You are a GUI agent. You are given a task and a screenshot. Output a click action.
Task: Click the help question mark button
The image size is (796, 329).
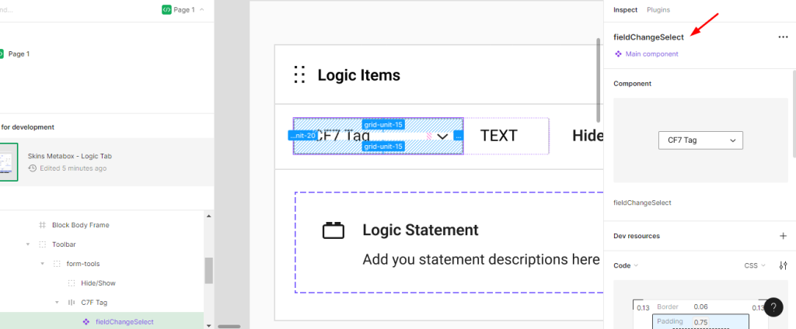(x=773, y=307)
